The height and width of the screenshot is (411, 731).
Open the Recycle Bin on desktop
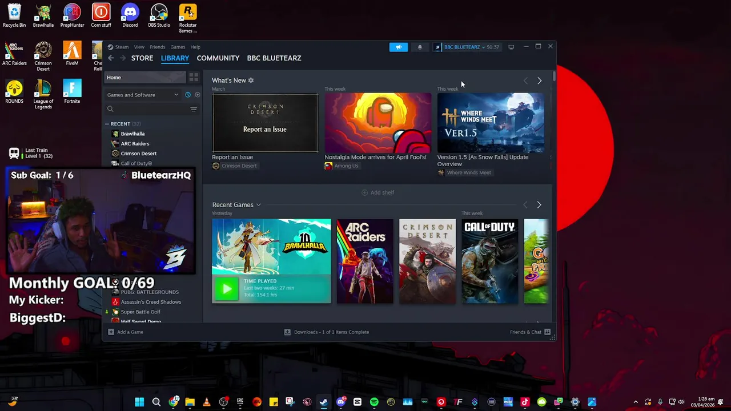click(14, 16)
